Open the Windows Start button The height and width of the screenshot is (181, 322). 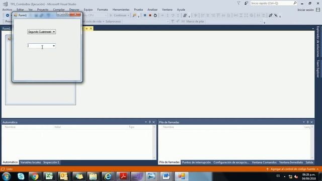[7, 176]
